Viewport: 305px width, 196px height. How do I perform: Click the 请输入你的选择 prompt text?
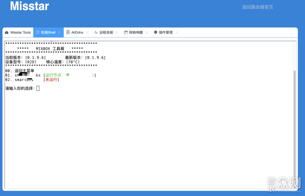pyautogui.click(x=20, y=88)
